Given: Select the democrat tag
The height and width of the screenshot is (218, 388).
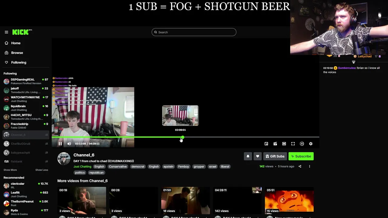Looking at the screenshot, I should click(x=138, y=167).
